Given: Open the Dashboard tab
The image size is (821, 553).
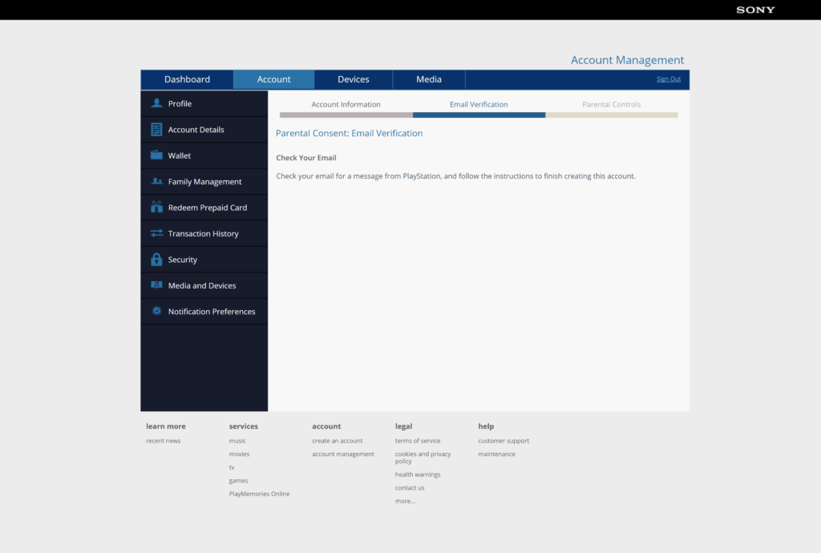Looking at the screenshot, I should pyautogui.click(x=187, y=79).
